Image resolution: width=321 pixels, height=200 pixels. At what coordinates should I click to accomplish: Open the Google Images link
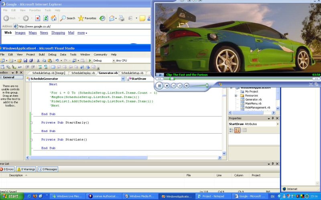20,33
